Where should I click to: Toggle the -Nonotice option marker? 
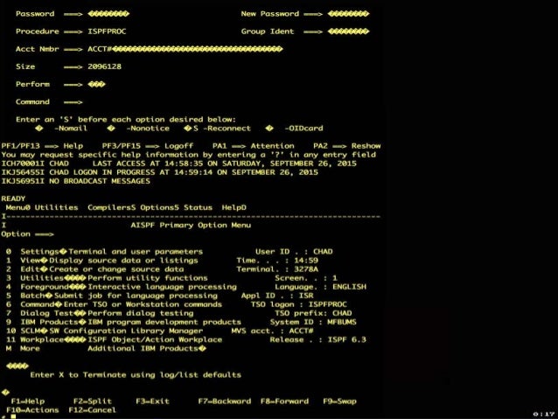coord(111,129)
